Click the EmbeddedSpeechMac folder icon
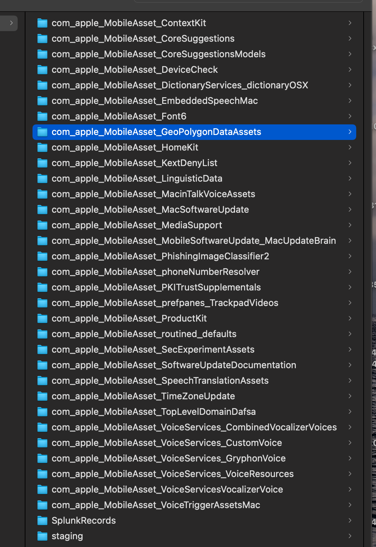The image size is (376, 547). (x=42, y=101)
